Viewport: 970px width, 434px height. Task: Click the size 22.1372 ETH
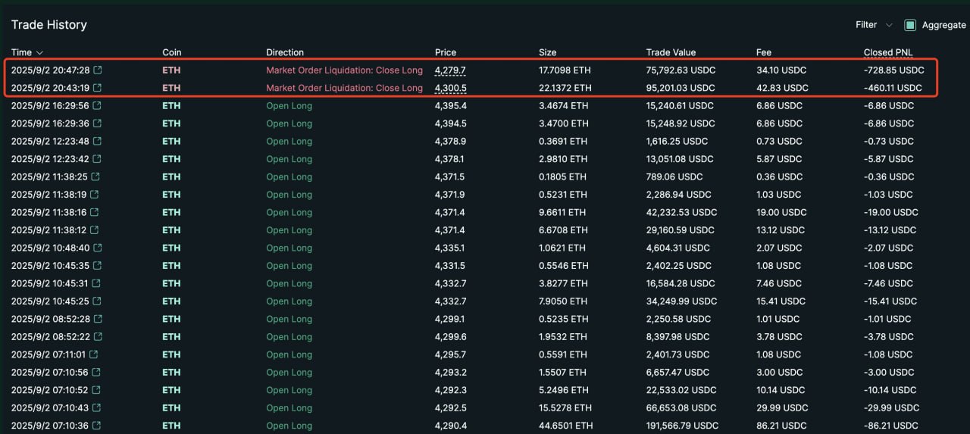pyautogui.click(x=565, y=88)
